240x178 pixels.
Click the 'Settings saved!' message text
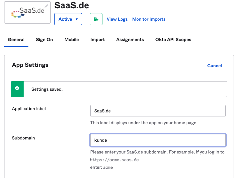pos(47,89)
